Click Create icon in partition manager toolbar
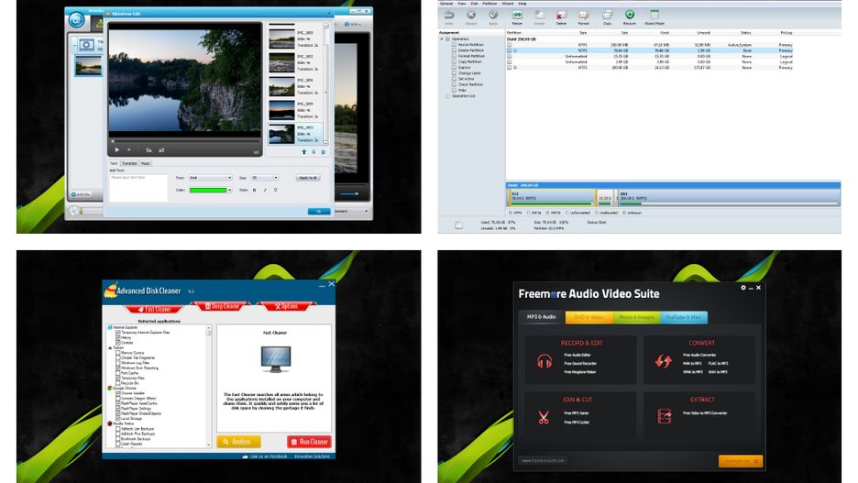Screen dimensions: 858x483 click(540, 16)
